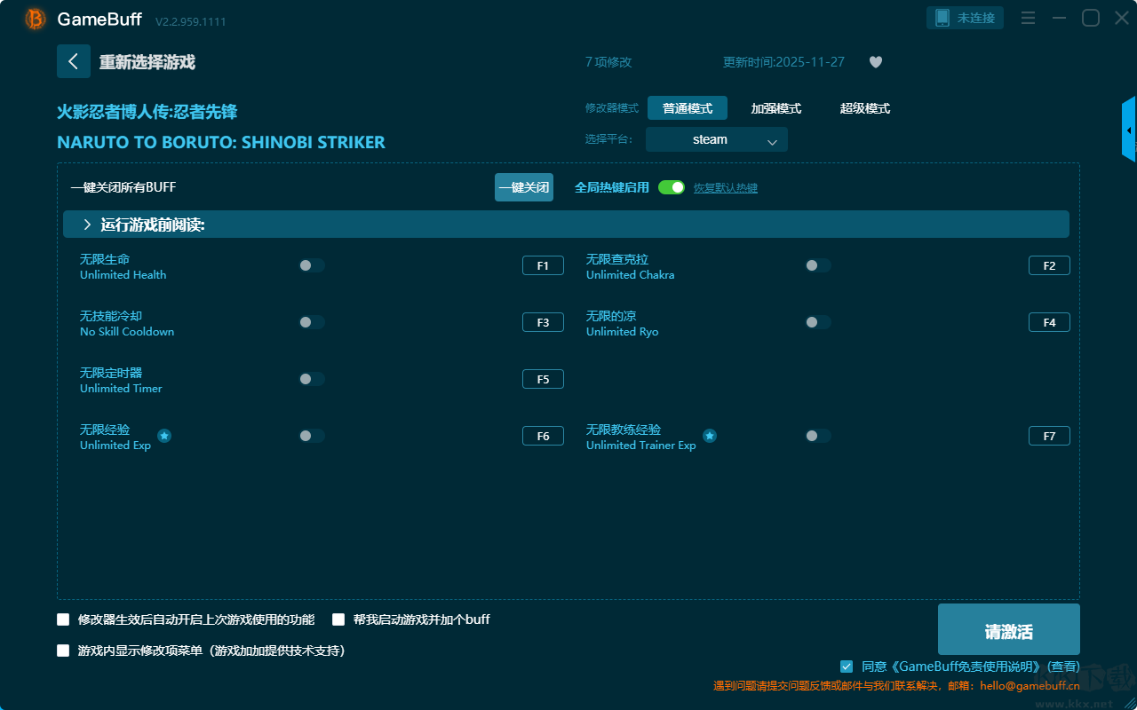Click the 一键关闭 button
Screen dimensions: 1137x710
(524, 187)
